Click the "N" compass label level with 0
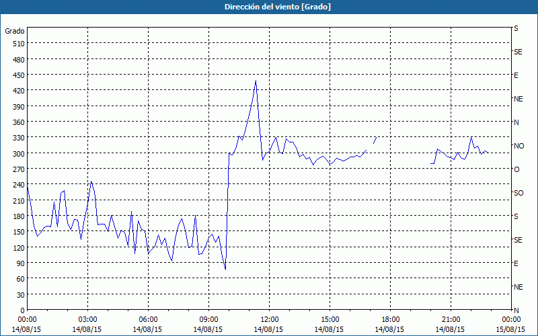The height and width of the screenshot is (336, 538). 516,310
